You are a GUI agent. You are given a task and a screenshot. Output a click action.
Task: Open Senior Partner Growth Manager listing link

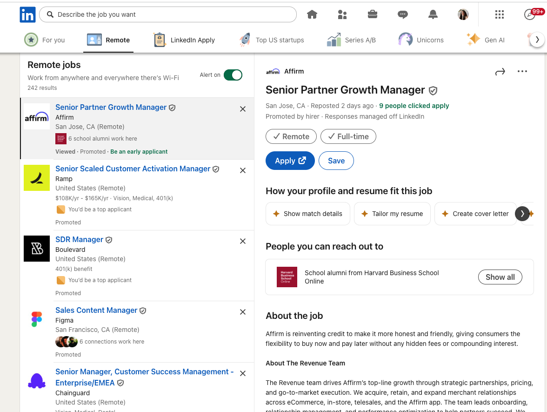tap(111, 107)
